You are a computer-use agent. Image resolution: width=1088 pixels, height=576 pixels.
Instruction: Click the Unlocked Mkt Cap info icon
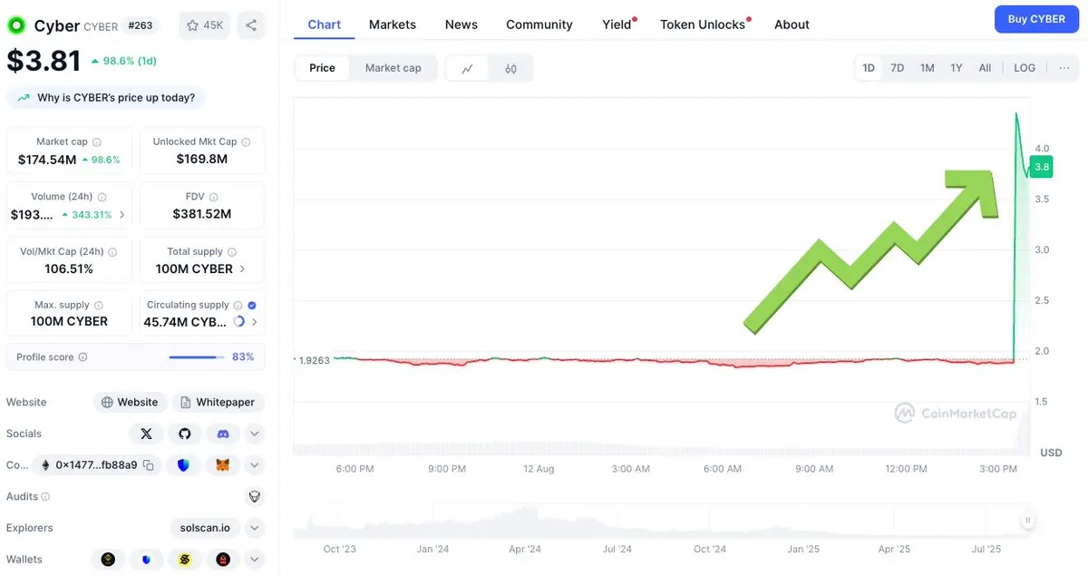coord(246,142)
